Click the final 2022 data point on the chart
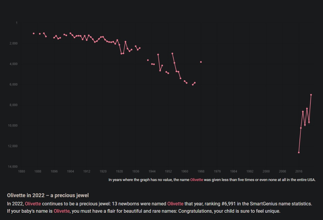This screenshot has width=323, height=220. pos(311,95)
